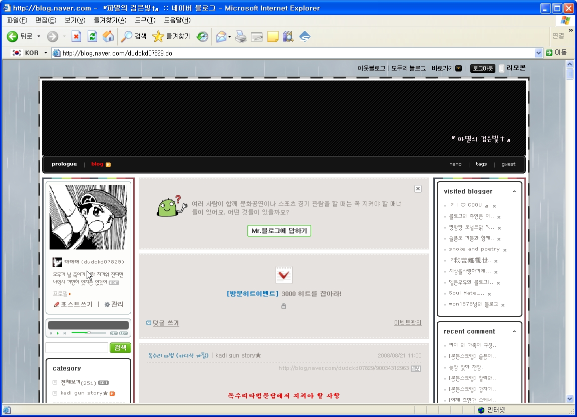Screen dimensions: 577x417
Task: Open the 바로가기 dropdown arrow
Action: (x=458, y=68)
